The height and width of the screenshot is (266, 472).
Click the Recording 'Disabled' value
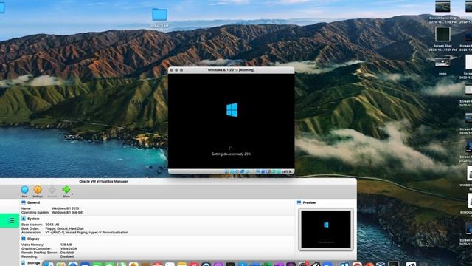tap(67, 256)
